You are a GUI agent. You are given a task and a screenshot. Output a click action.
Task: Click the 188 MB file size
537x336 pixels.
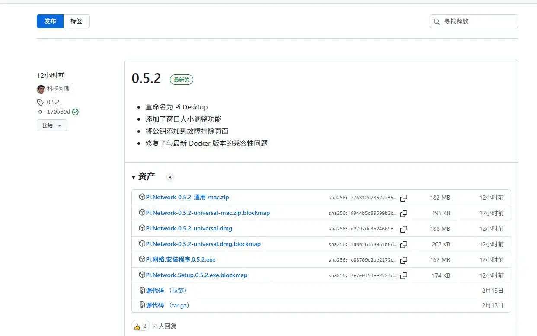440,229
